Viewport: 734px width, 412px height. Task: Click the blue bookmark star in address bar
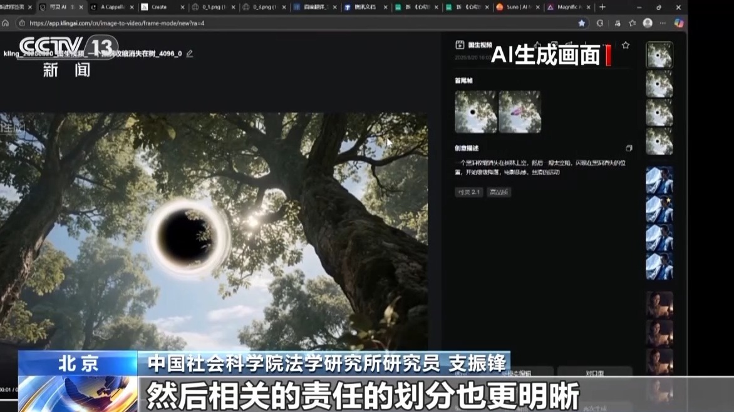coord(581,23)
